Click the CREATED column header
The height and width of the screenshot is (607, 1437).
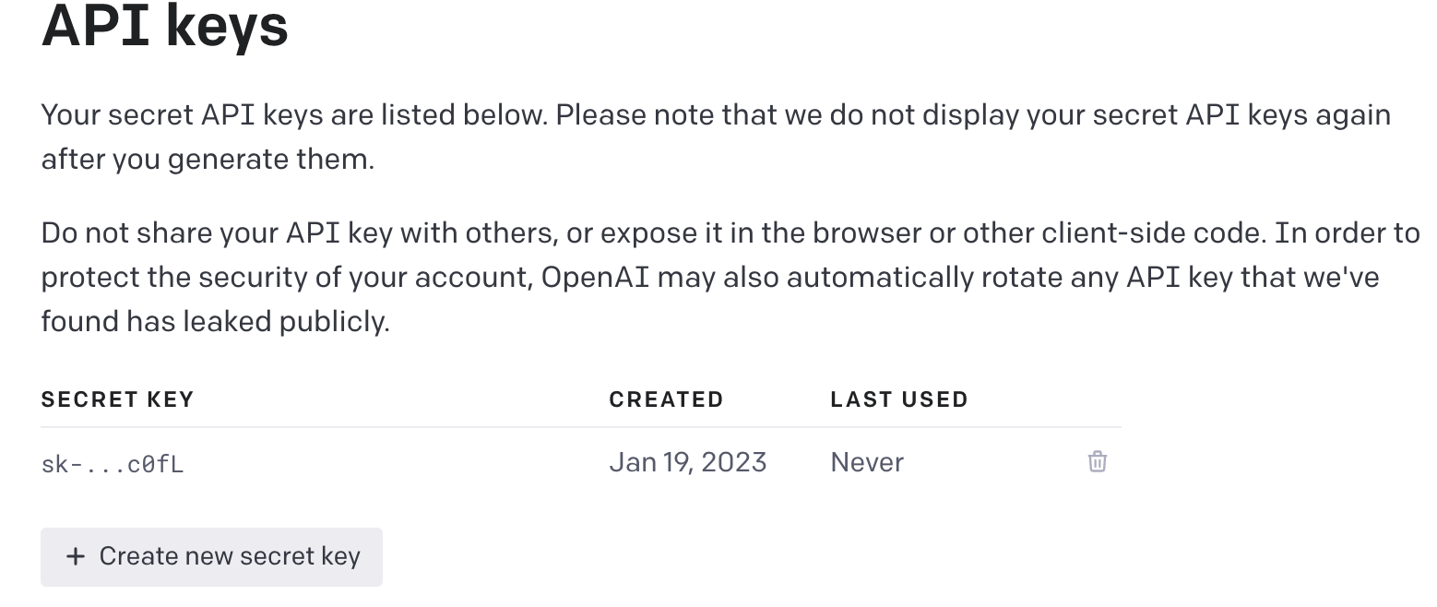coord(666,399)
